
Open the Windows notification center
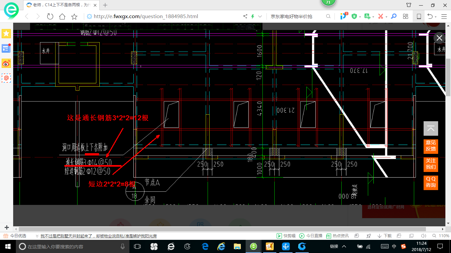coord(440,246)
